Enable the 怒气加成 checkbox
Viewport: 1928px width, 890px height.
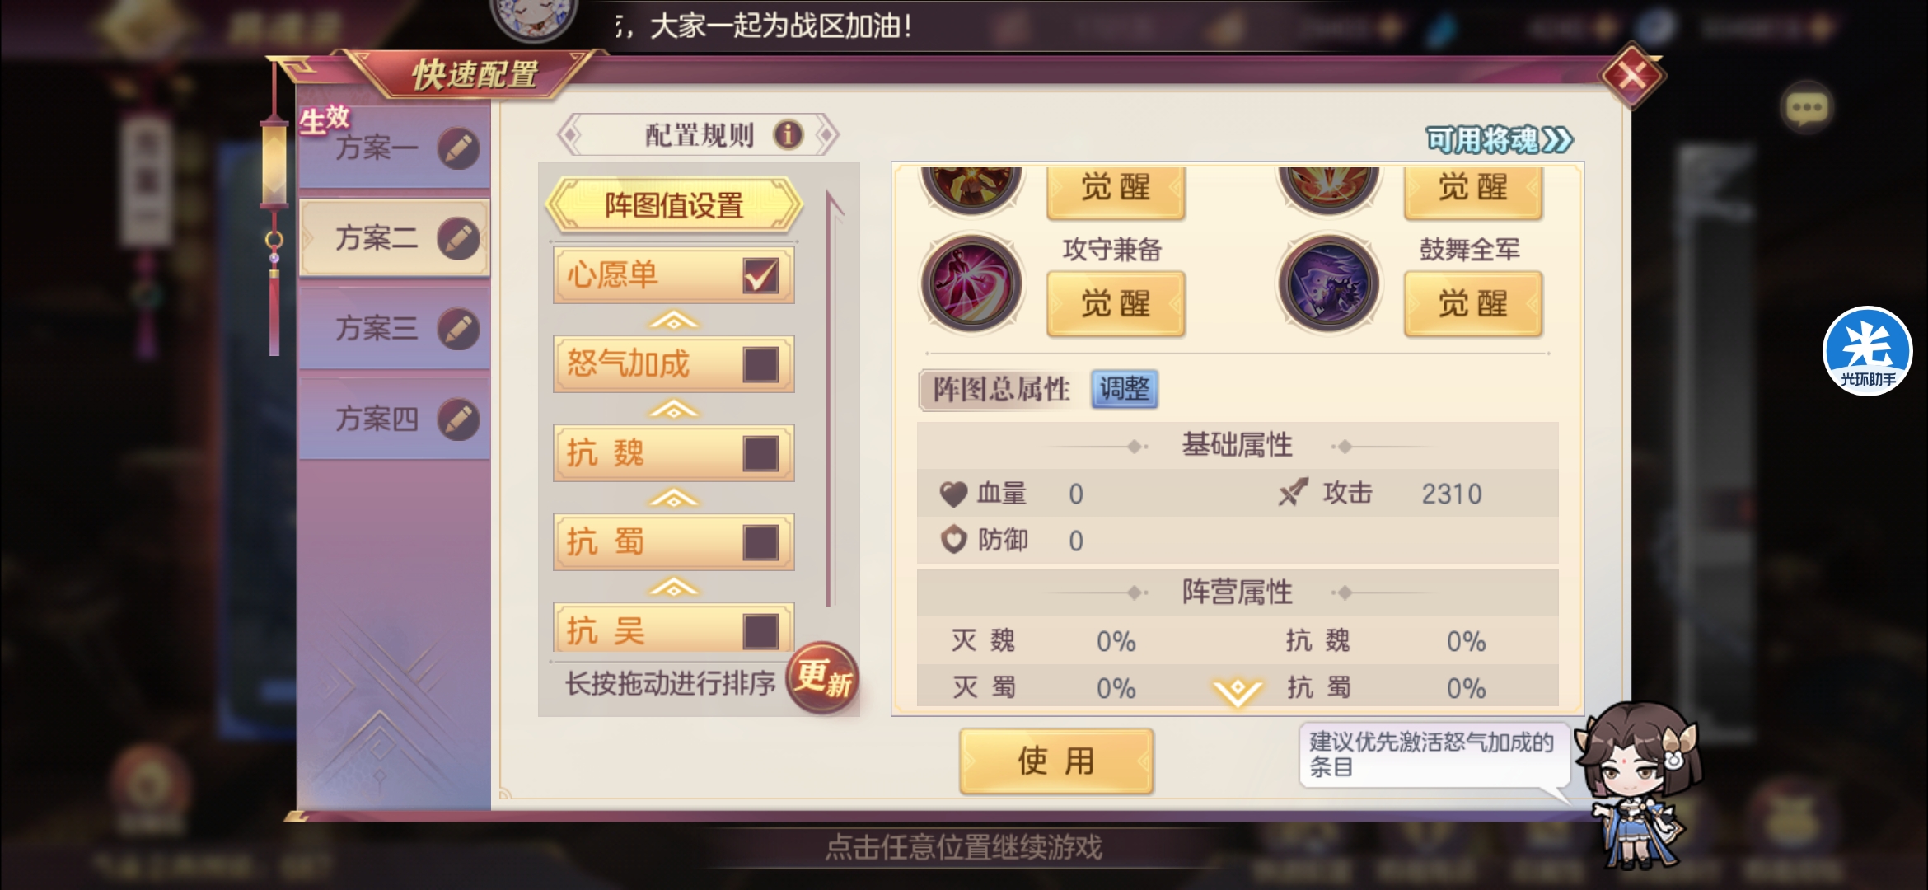point(760,364)
